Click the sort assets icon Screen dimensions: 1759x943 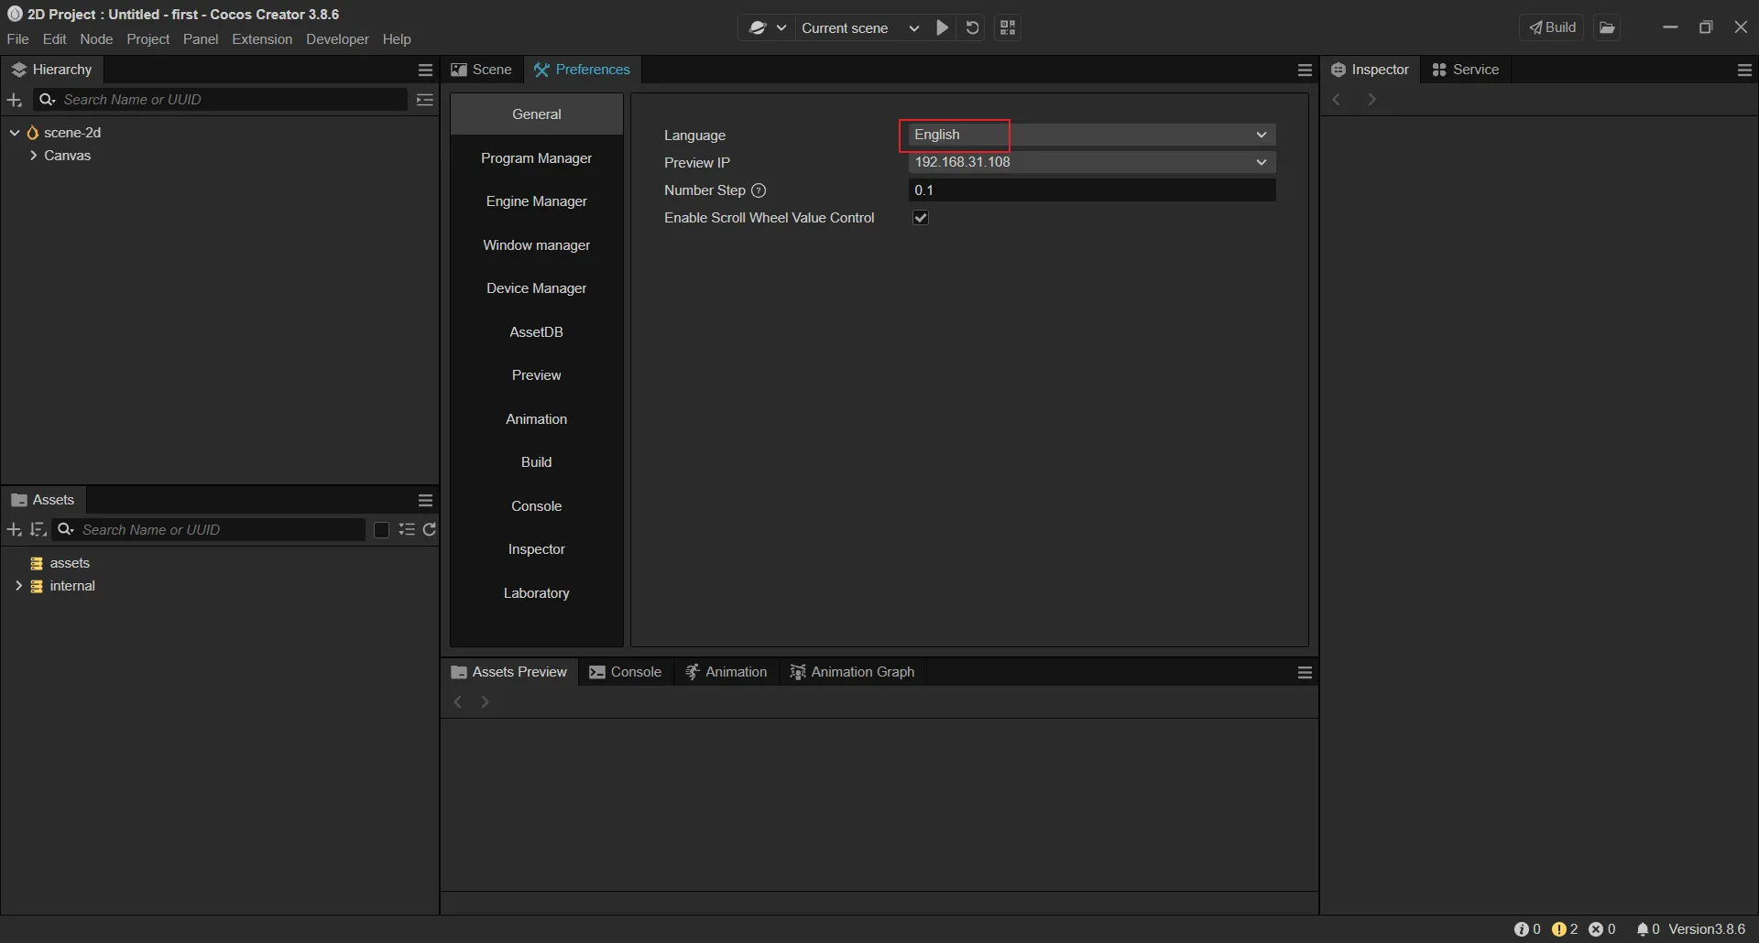point(38,529)
